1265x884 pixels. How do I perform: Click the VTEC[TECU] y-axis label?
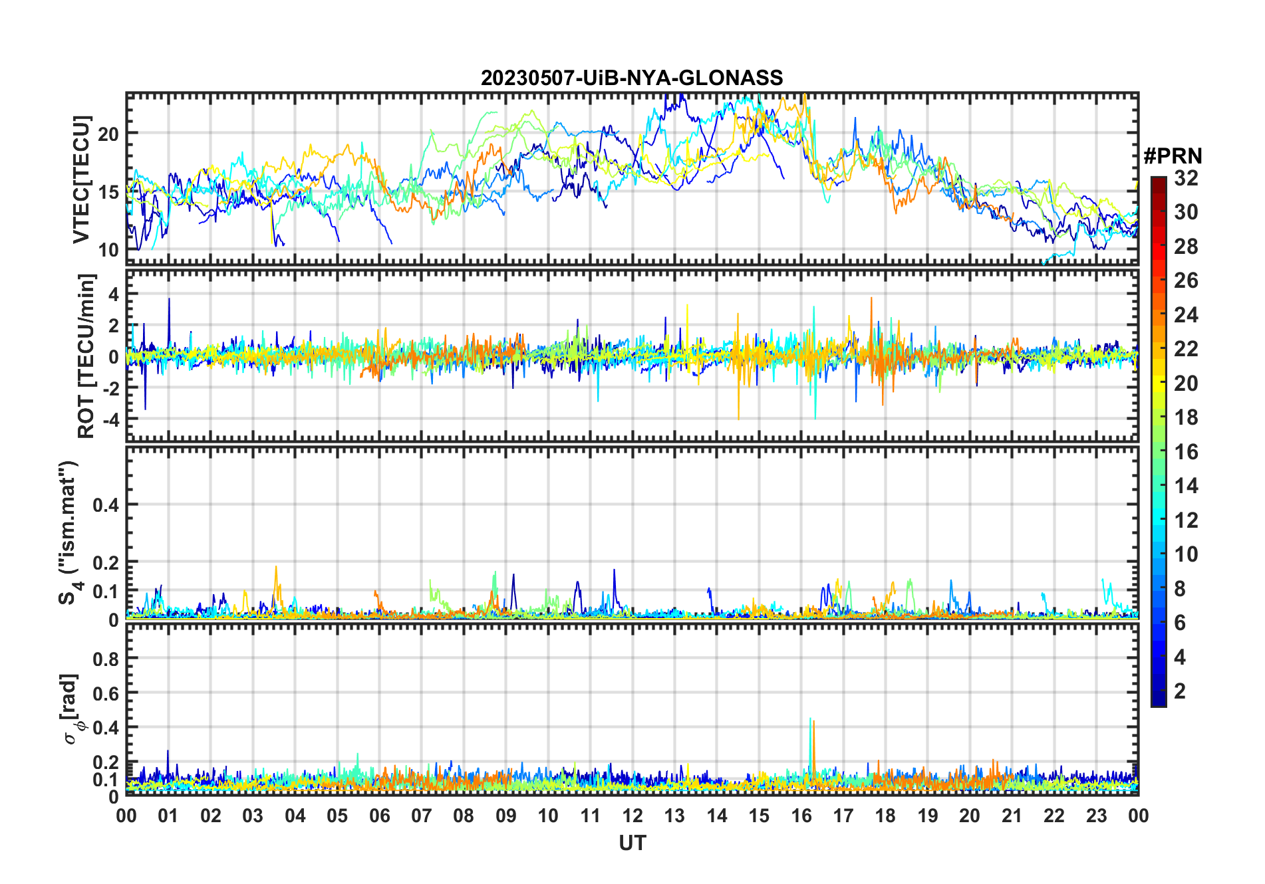[x=81, y=179]
